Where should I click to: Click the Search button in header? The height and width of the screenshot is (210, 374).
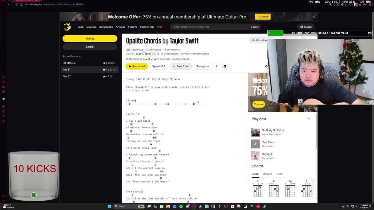pyautogui.click(x=255, y=27)
